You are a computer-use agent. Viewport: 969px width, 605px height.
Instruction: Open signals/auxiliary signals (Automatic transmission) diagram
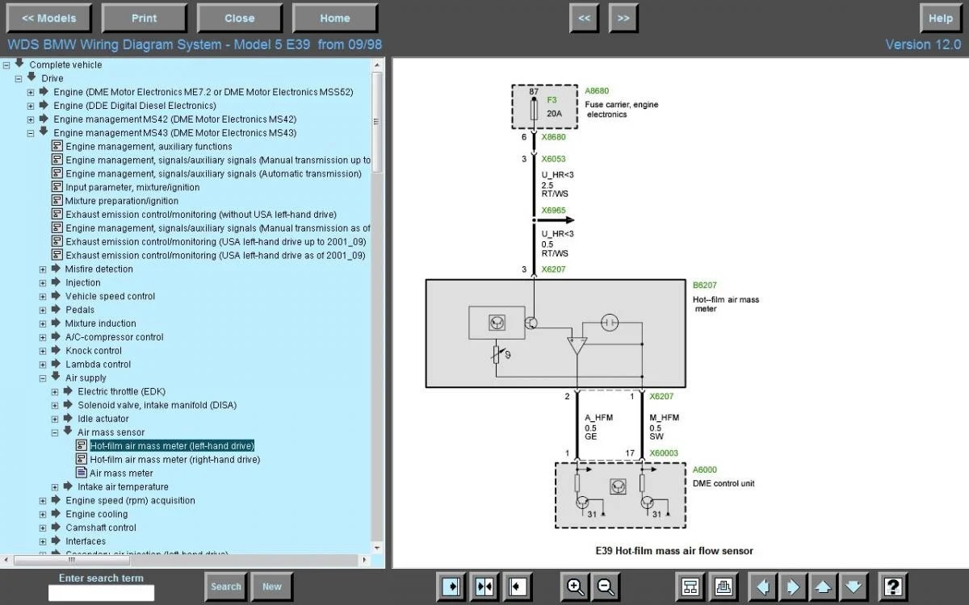pos(213,173)
